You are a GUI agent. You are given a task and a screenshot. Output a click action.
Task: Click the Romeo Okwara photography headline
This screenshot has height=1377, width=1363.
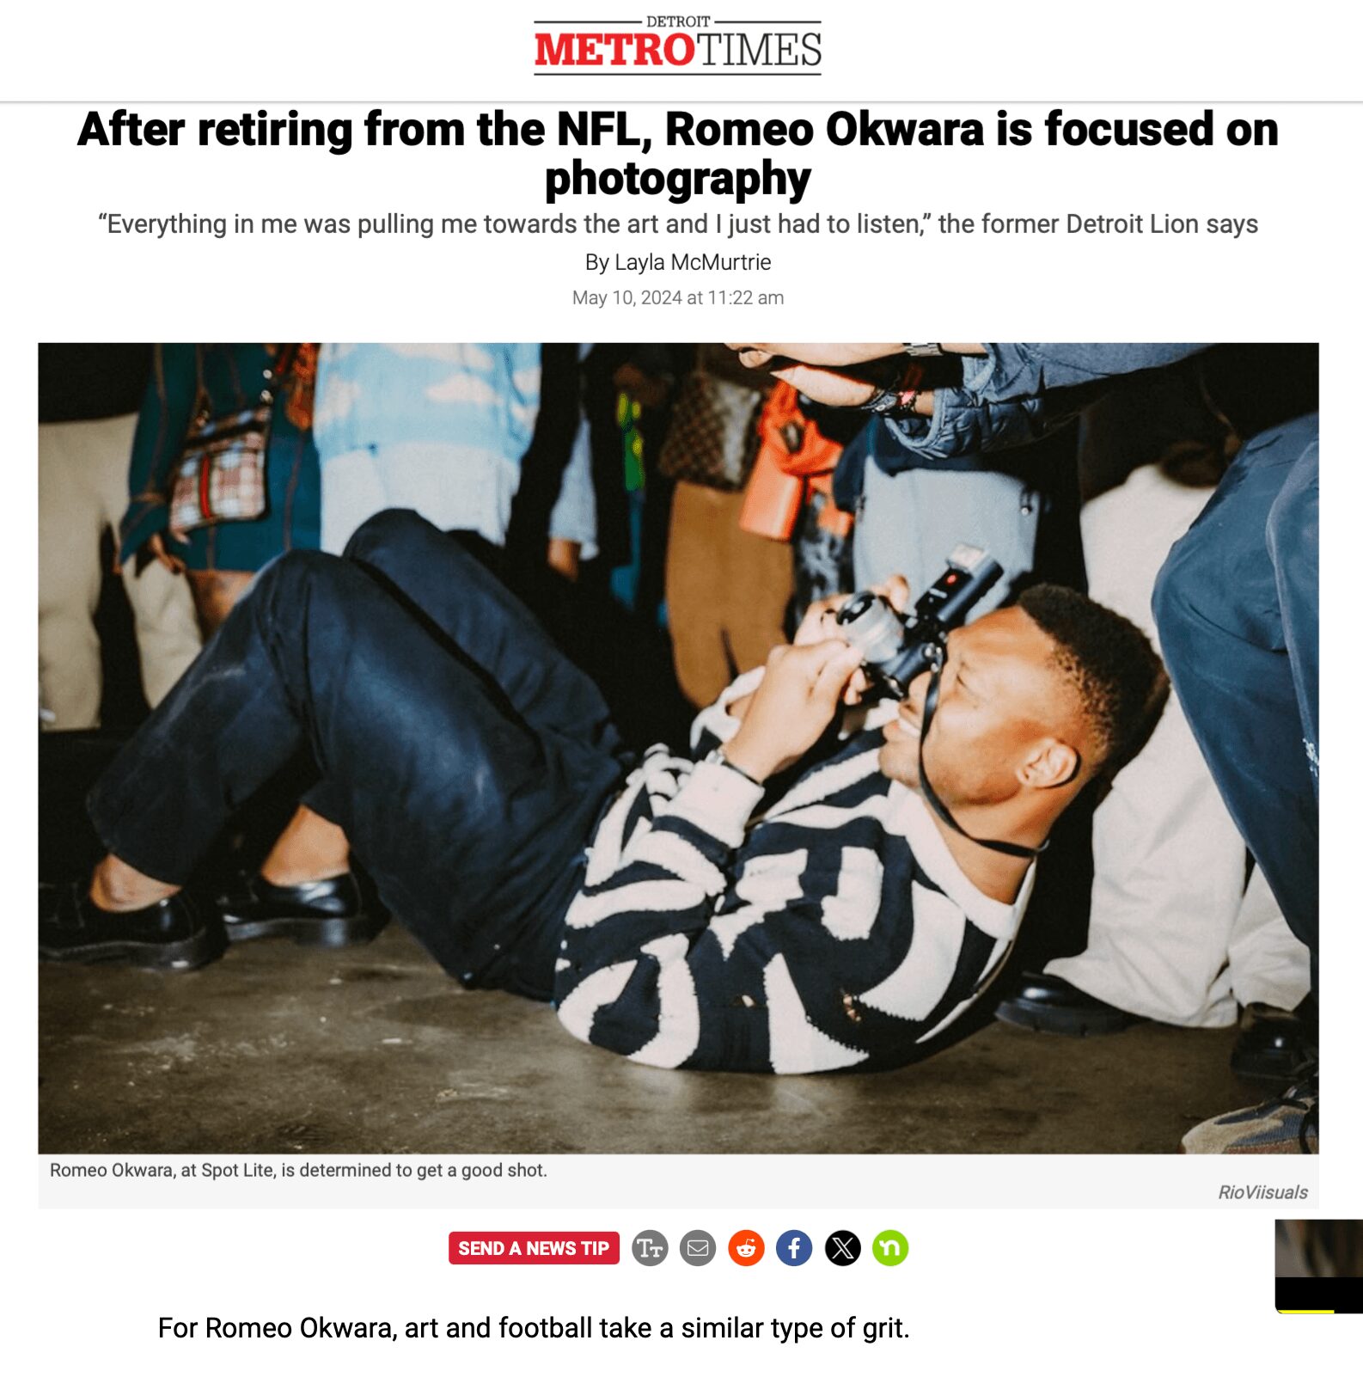678,153
